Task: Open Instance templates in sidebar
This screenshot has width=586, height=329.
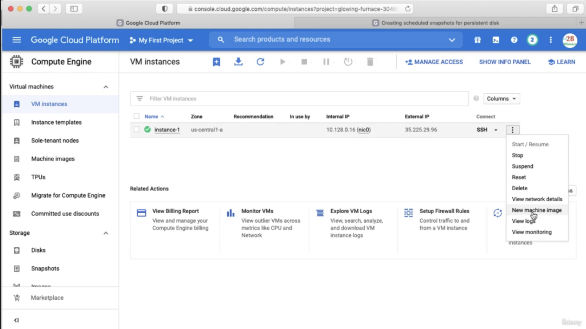Action: (56, 122)
